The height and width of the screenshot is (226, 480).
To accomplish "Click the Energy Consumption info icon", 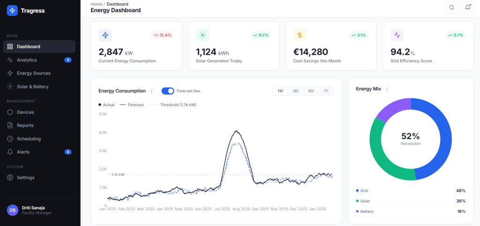I will [x=151, y=91].
